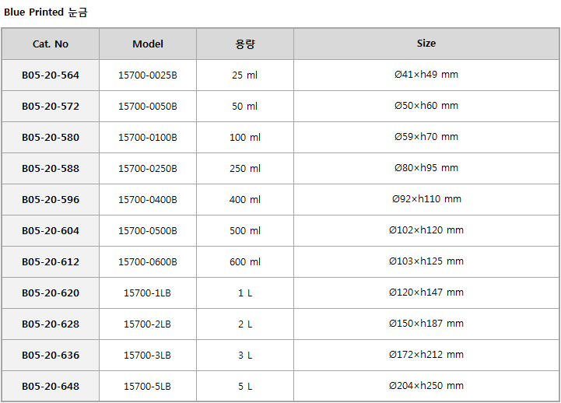Click size cell Ø204×h250 mm
The height and width of the screenshot is (403, 561).
click(x=426, y=386)
